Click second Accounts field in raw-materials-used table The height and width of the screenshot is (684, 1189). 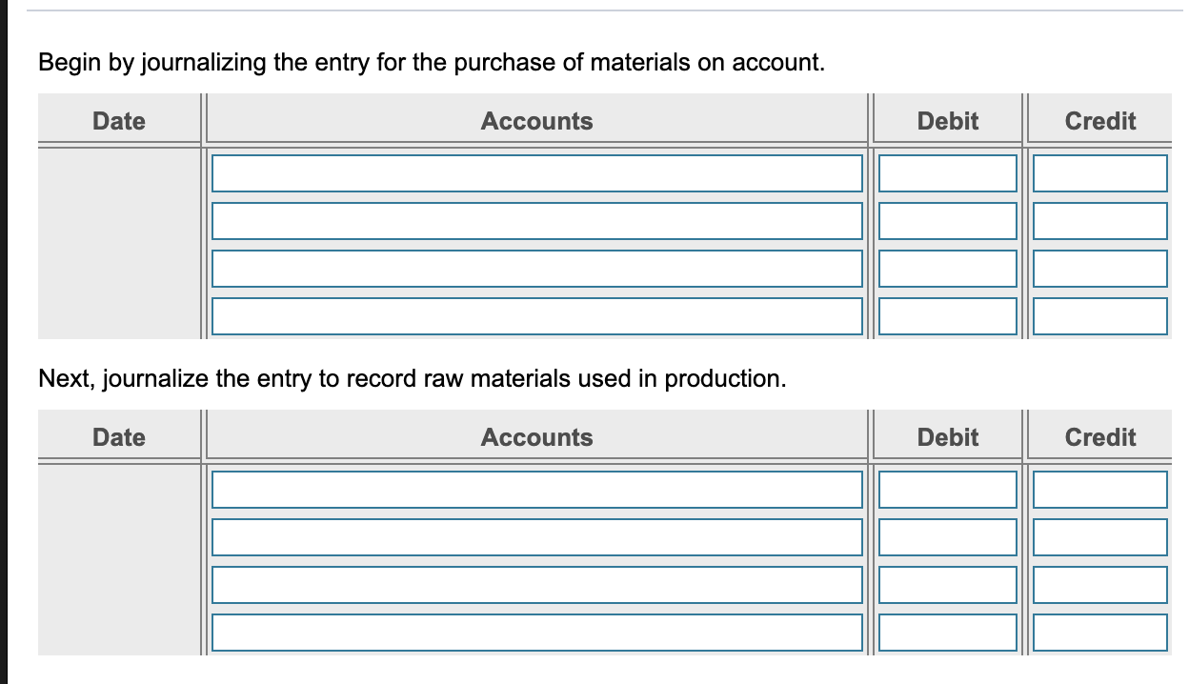[537, 536]
